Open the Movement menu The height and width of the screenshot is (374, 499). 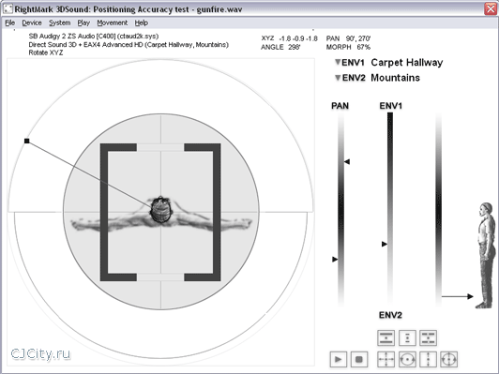(x=113, y=22)
